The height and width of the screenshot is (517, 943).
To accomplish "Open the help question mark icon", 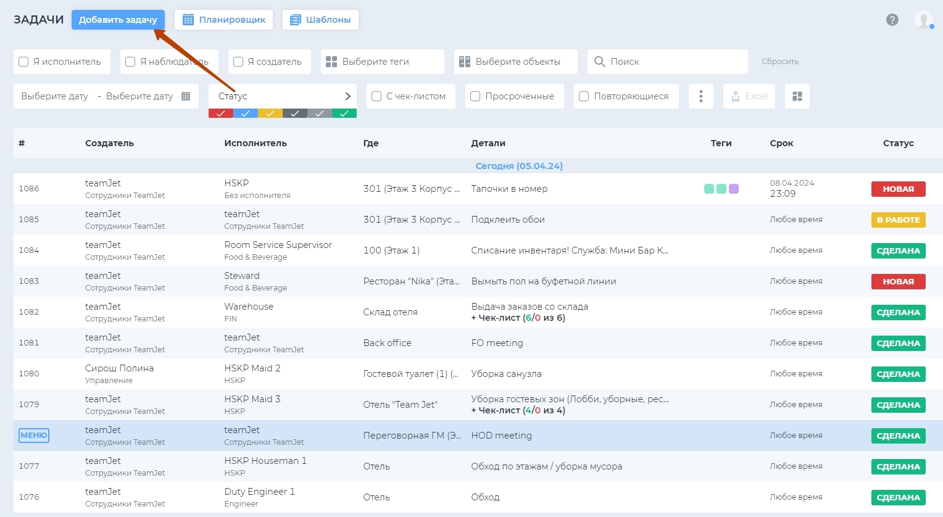I will tap(892, 20).
